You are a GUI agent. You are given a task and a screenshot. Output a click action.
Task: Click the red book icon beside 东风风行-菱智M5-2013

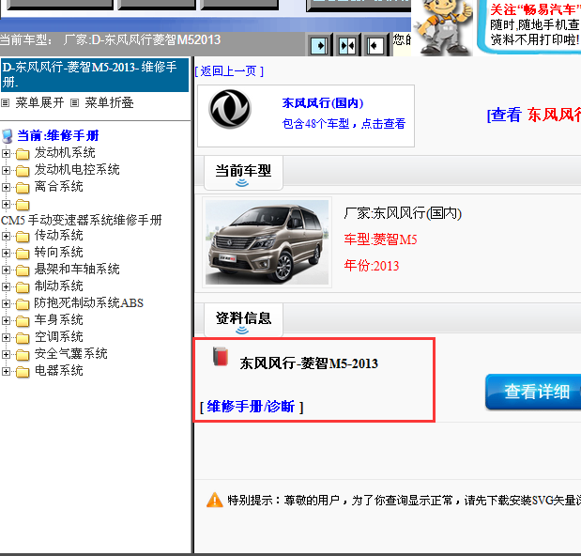220,356
